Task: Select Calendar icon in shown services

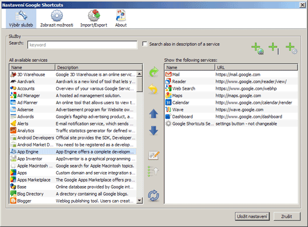Action: point(169,103)
